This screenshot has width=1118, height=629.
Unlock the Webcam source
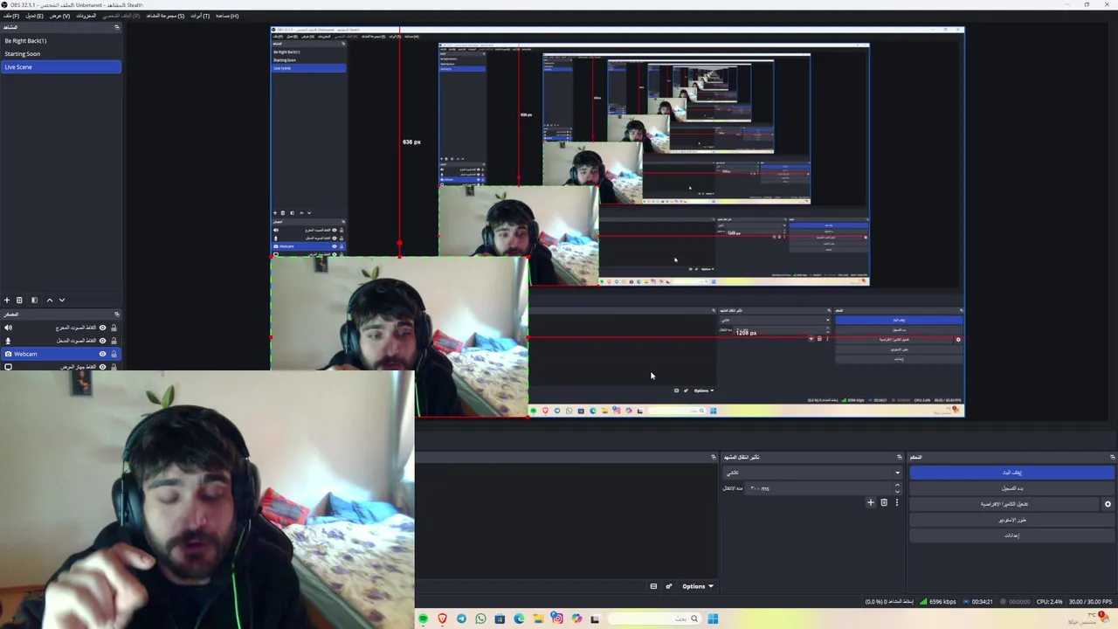114,354
